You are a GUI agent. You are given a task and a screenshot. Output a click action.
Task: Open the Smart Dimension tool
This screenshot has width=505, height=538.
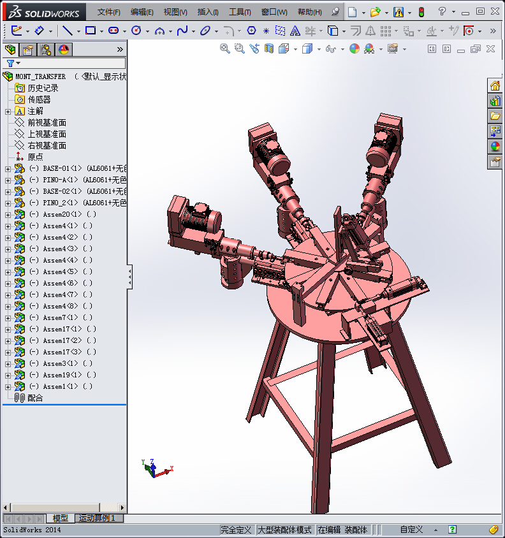[x=39, y=31]
